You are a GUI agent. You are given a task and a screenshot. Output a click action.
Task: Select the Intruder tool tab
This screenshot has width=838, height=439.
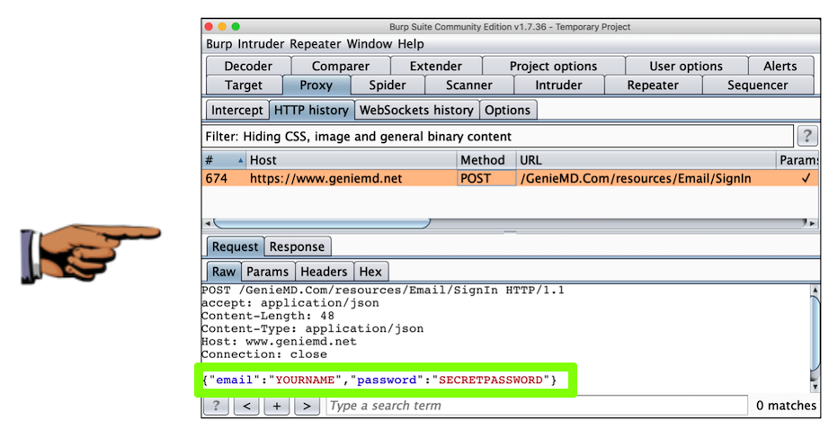click(558, 85)
